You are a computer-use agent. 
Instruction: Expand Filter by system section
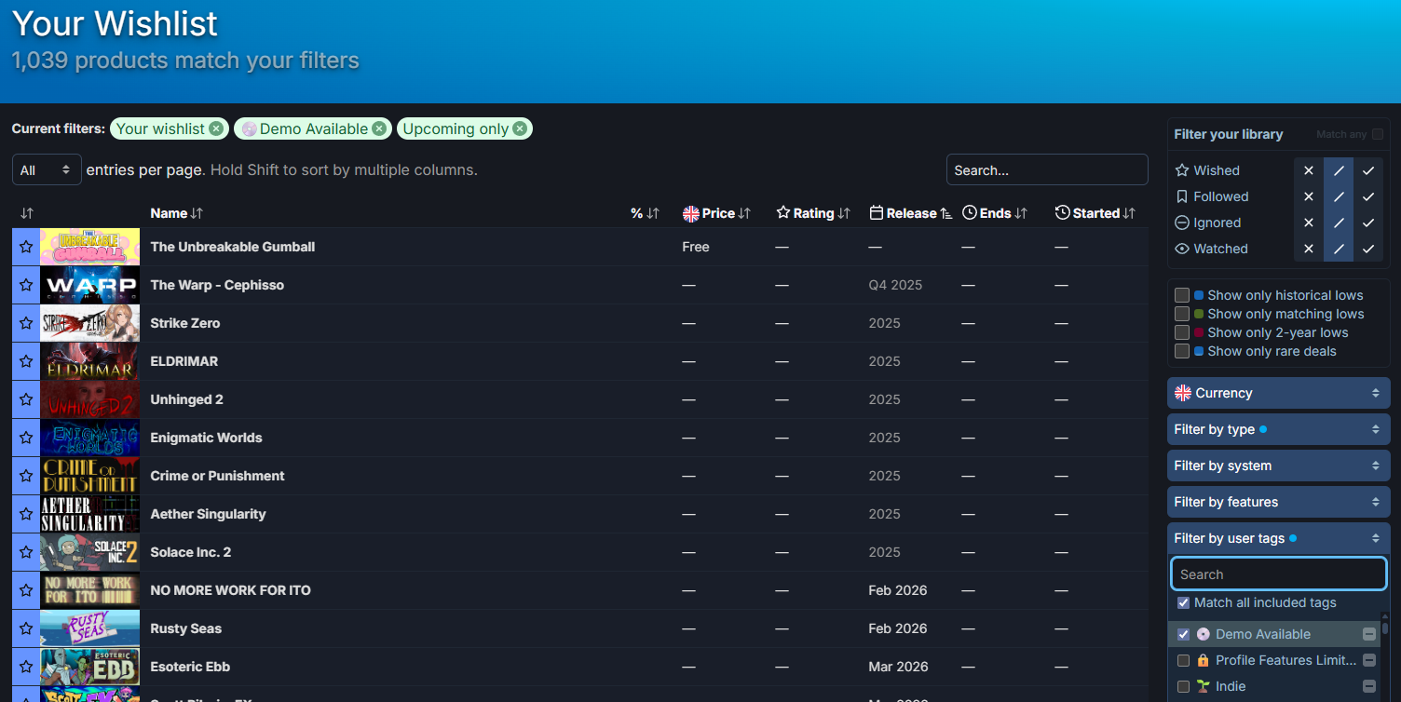coord(1278,466)
